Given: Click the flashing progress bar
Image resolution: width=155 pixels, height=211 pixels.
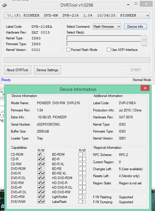Looking at the screenshot, I should (77, 60).
